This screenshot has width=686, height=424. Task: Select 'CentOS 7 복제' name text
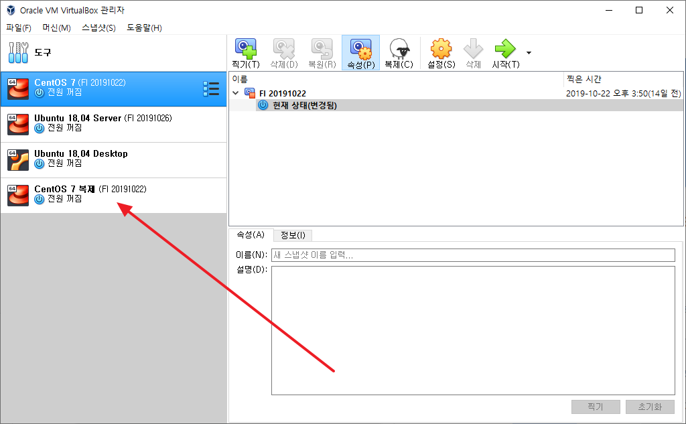pyautogui.click(x=65, y=189)
